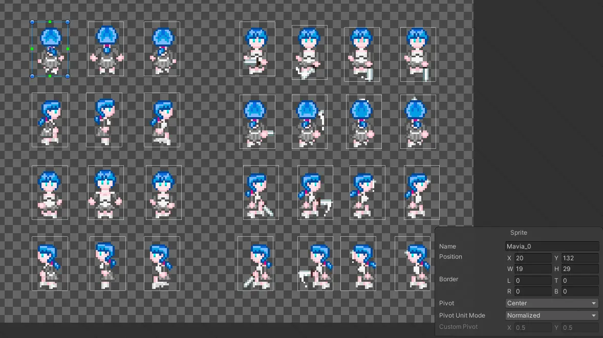Select third back-facing idle sprite in top-left group
The height and width of the screenshot is (338, 603).
click(162, 49)
